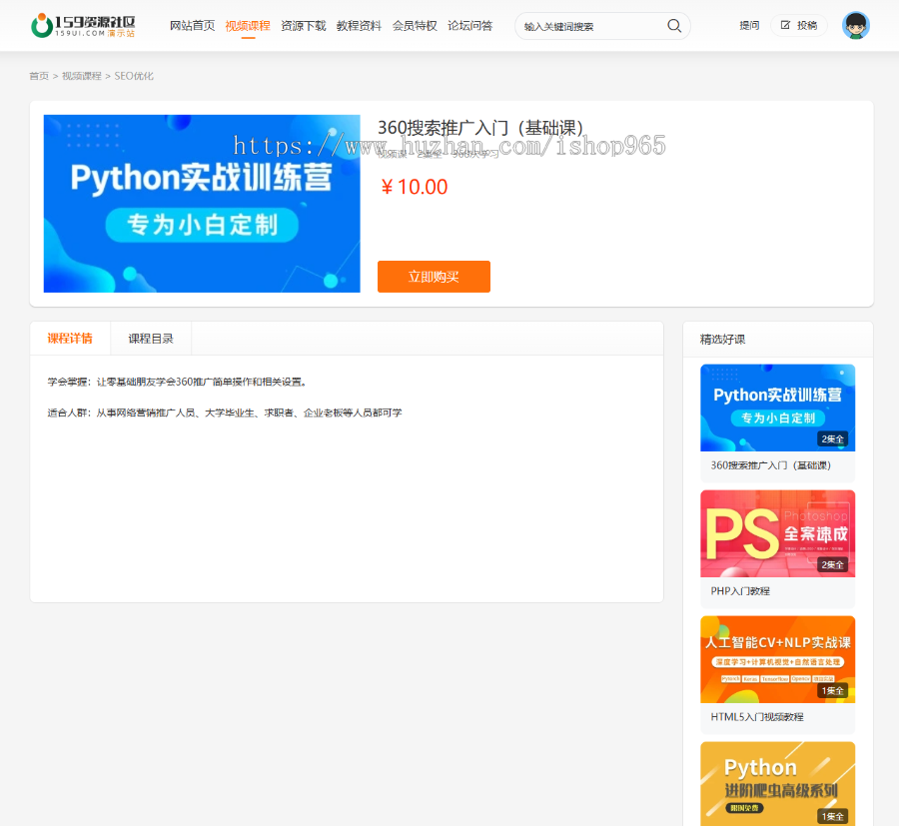
Task: Go to 首页 in breadcrumb
Action: tap(39, 76)
